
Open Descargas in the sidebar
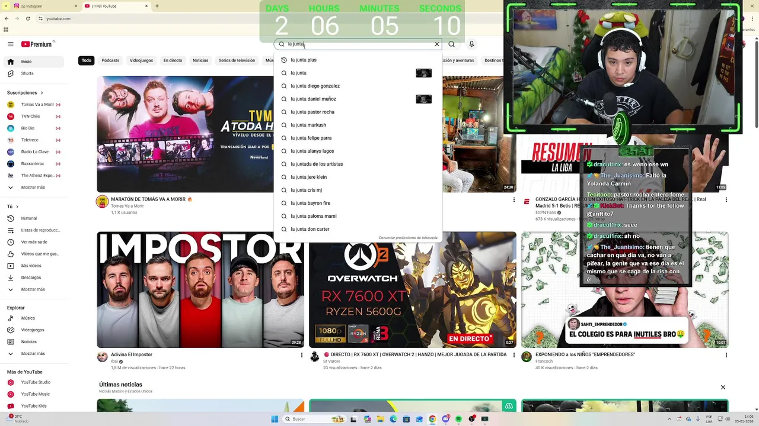(33, 277)
